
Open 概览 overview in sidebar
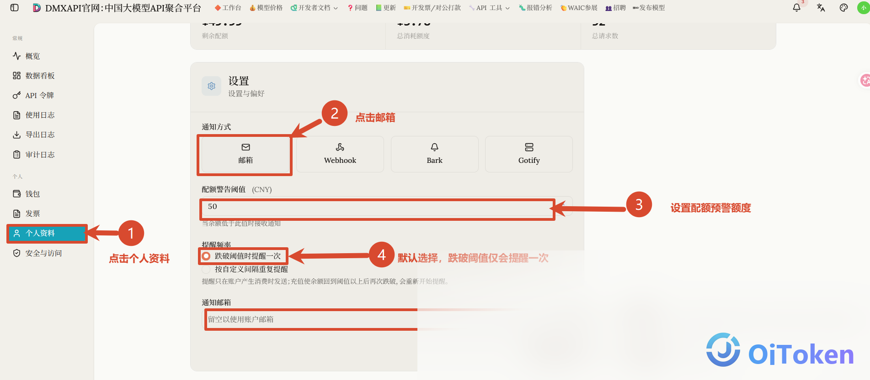click(32, 56)
